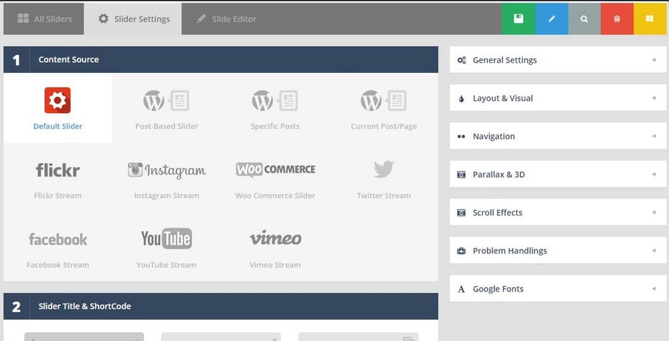Screen dimensions: 669x341
Task: Choose Post-Based Slider content source
Action: pos(167,108)
